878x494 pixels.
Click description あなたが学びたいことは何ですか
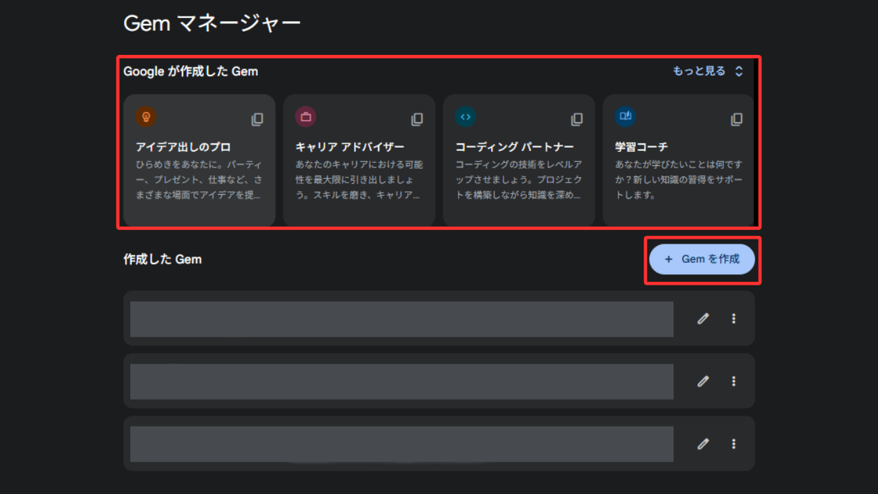(x=679, y=180)
